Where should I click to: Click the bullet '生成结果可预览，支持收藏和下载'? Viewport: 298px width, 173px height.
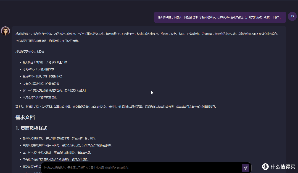(42, 76)
